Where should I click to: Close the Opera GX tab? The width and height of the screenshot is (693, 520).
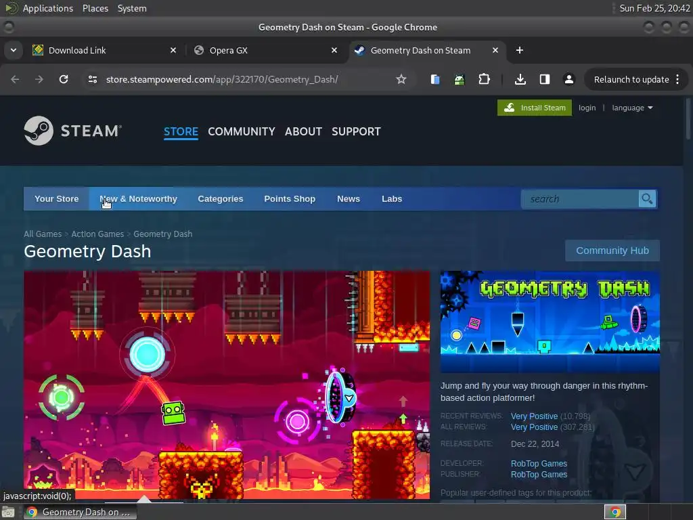click(x=334, y=50)
